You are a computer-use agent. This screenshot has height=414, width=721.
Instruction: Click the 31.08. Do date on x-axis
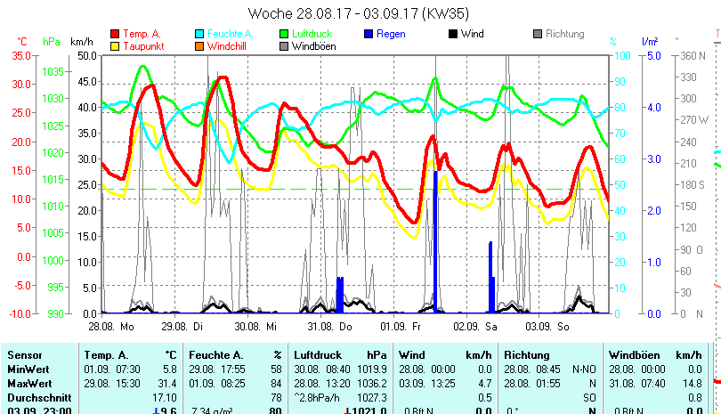(335, 327)
